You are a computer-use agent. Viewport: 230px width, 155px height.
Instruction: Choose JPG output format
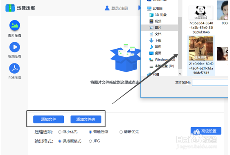pos(95,141)
